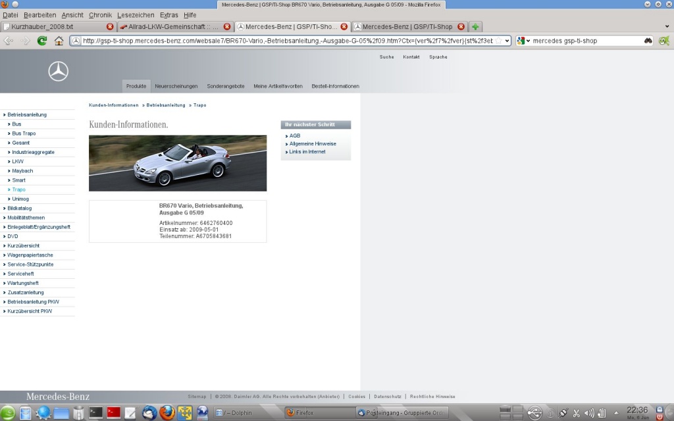
Task: Open the blue folder in the panel
Action: click(x=61, y=413)
